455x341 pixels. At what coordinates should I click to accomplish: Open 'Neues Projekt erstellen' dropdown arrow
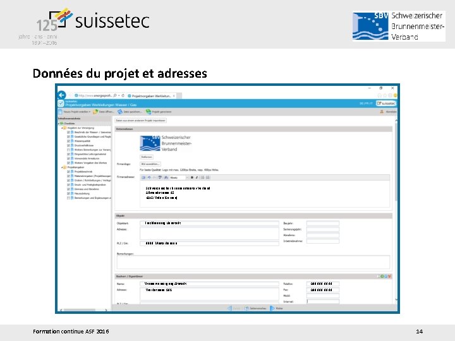tap(90, 112)
